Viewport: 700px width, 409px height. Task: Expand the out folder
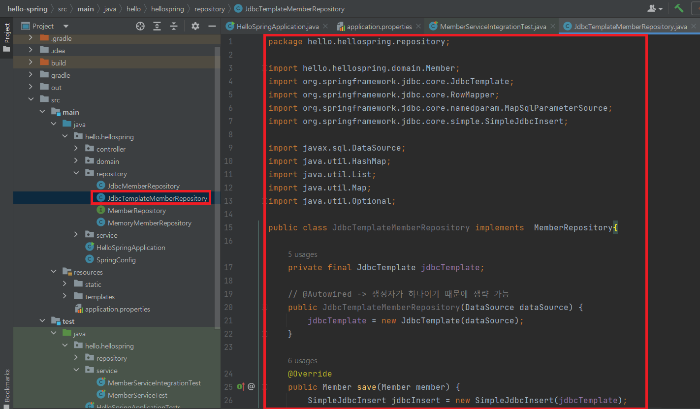(31, 87)
